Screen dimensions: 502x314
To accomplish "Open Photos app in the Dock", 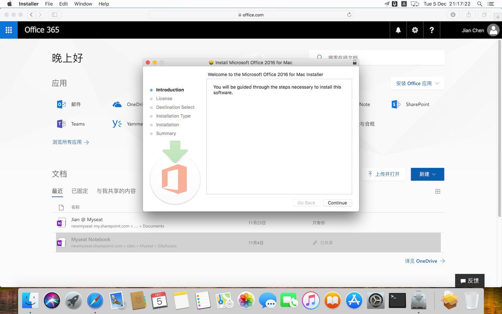I will [246, 300].
